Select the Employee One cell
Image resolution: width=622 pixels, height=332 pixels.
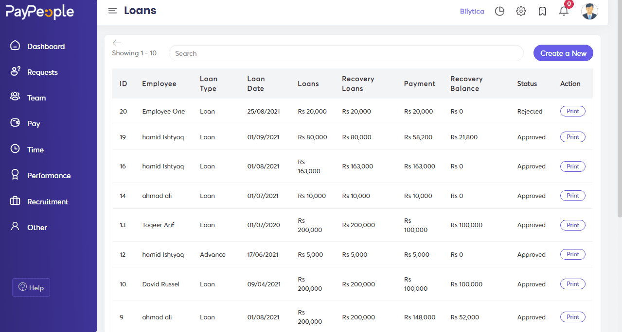[x=163, y=112]
